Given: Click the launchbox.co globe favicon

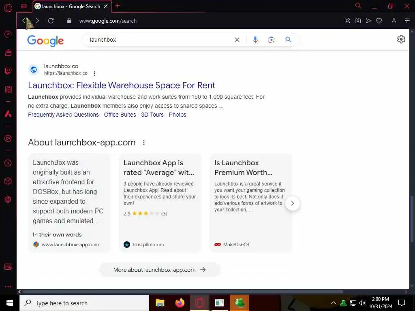Looking at the screenshot, I should 34,70.
